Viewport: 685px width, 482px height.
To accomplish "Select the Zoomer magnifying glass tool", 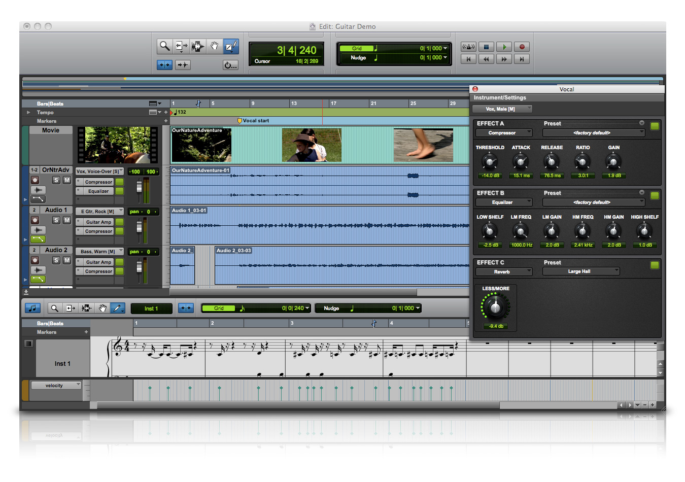I will (x=164, y=46).
